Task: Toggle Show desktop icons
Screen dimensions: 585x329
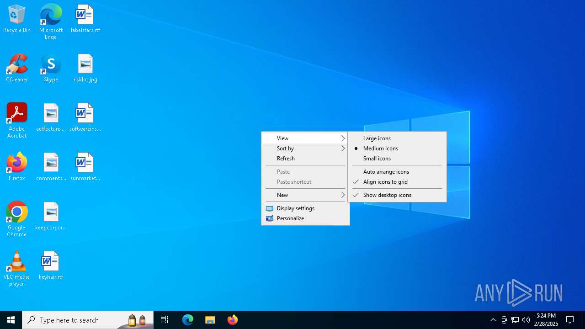Action: coord(397,195)
